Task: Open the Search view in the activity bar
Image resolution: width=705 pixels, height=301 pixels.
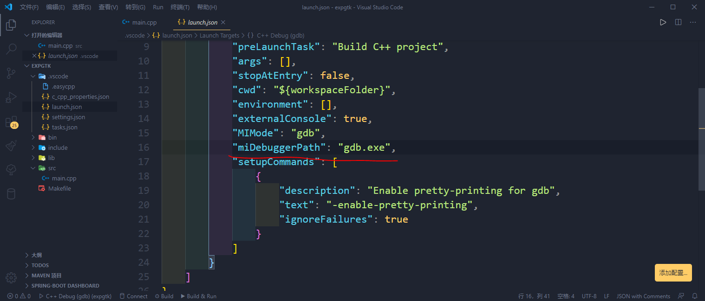Action: (11, 49)
